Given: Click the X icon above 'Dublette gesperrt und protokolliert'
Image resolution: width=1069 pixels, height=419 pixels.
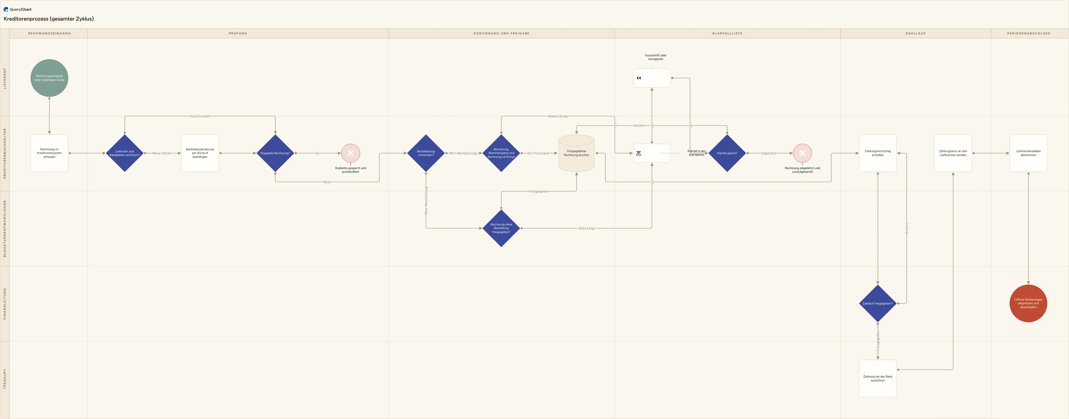Looking at the screenshot, I should [351, 153].
